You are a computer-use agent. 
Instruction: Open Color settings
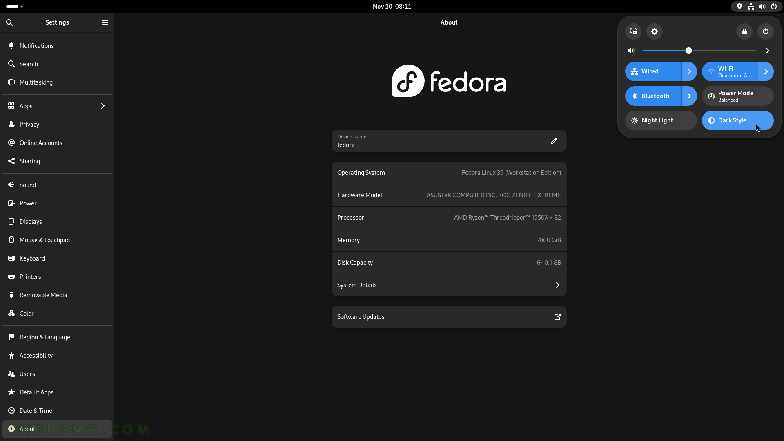coord(57,313)
